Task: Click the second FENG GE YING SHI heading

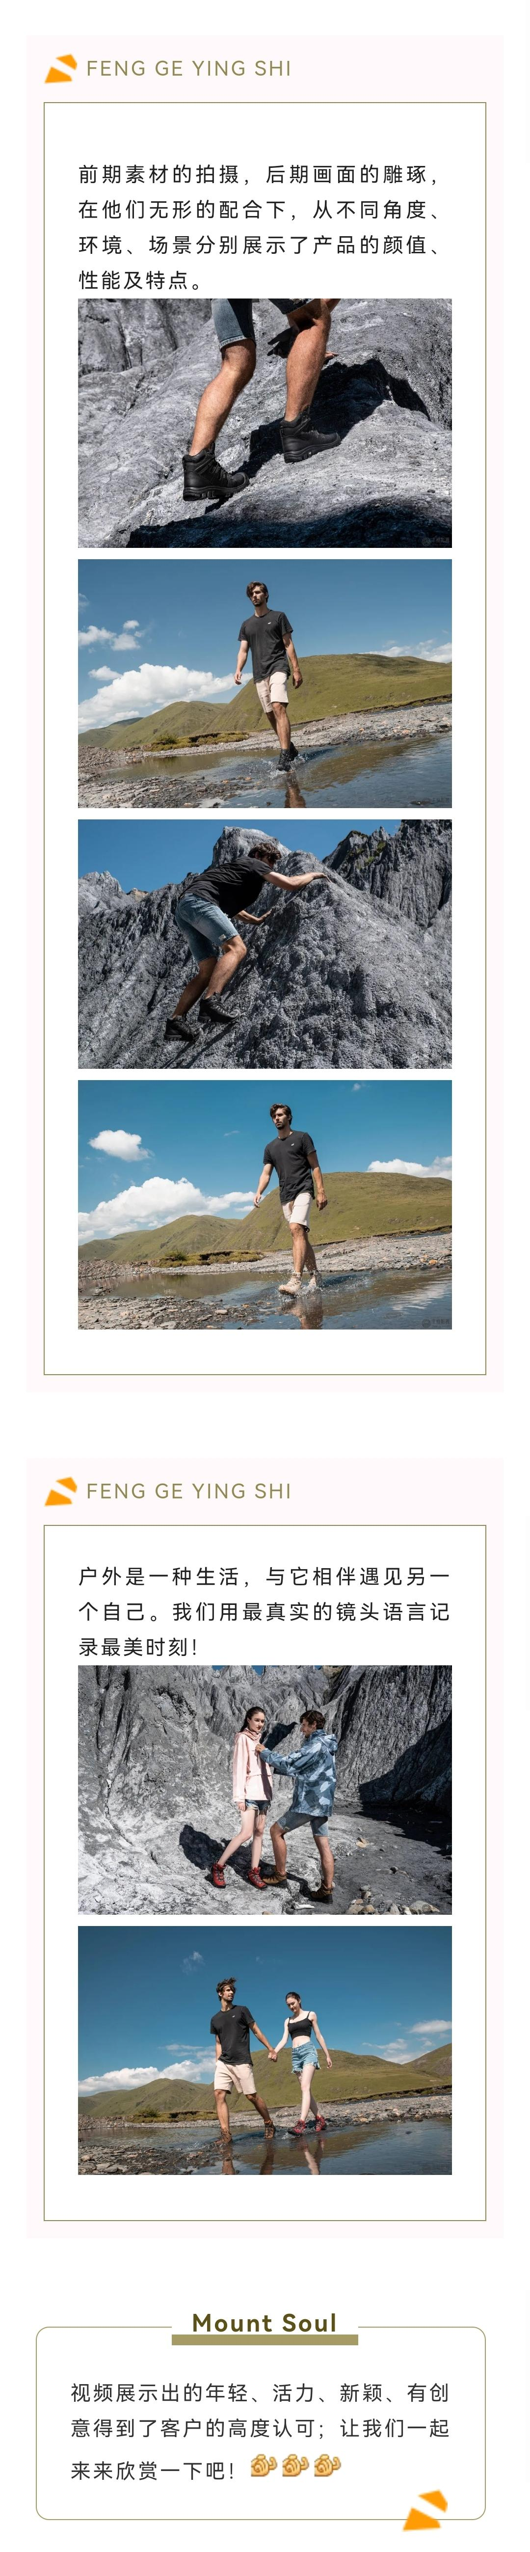Action: coord(188,1491)
